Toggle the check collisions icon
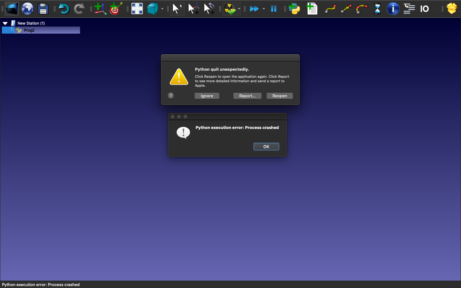This screenshot has width=461, height=288. tap(230, 9)
